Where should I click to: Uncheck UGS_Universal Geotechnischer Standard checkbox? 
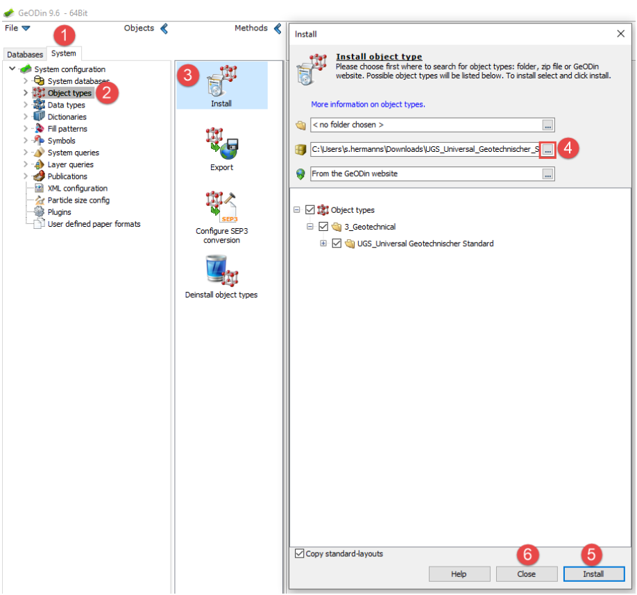click(x=337, y=243)
